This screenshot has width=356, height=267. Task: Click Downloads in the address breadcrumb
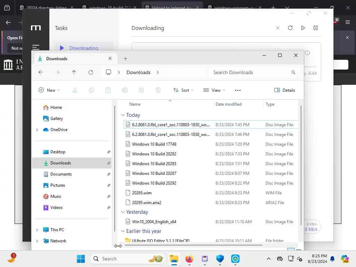point(138,72)
